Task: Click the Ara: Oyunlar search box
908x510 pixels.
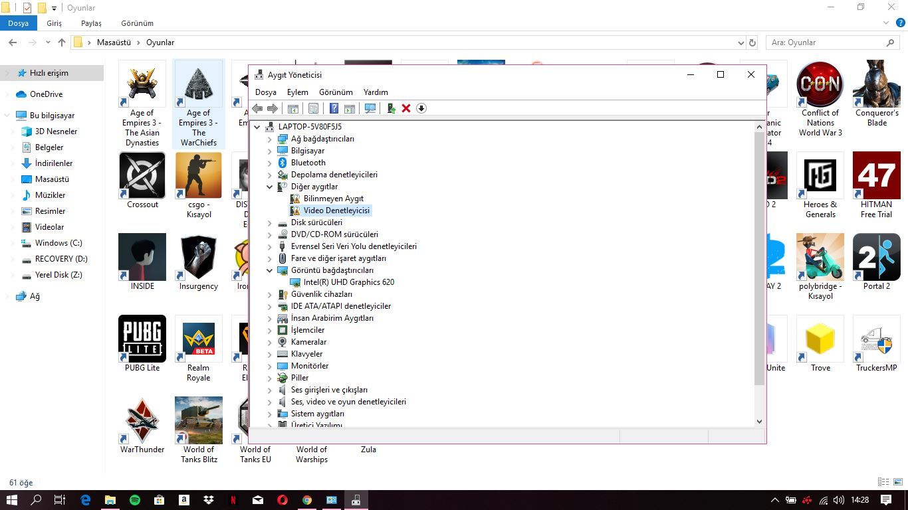Action: [x=833, y=42]
